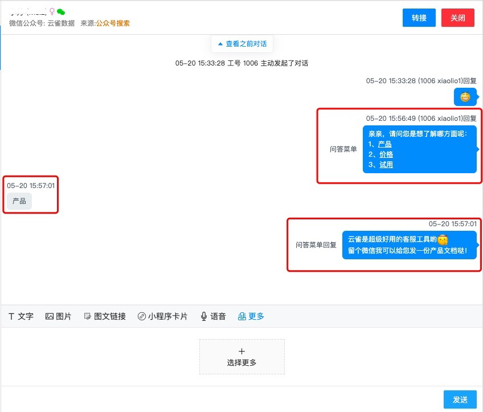The image size is (483, 412).
Task: Click the emoji sticker sent at 15:33
Action: pyautogui.click(x=465, y=97)
